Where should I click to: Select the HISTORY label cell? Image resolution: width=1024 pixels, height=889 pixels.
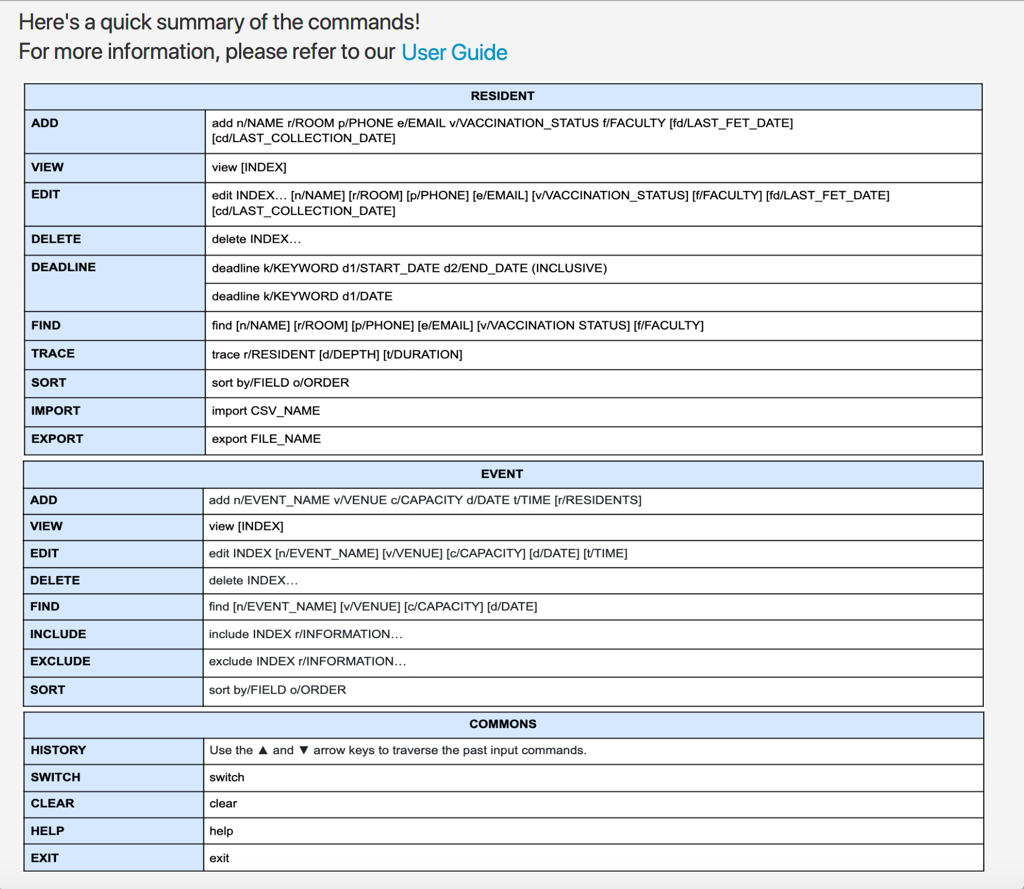pyautogui.click(x=113, y=751)
